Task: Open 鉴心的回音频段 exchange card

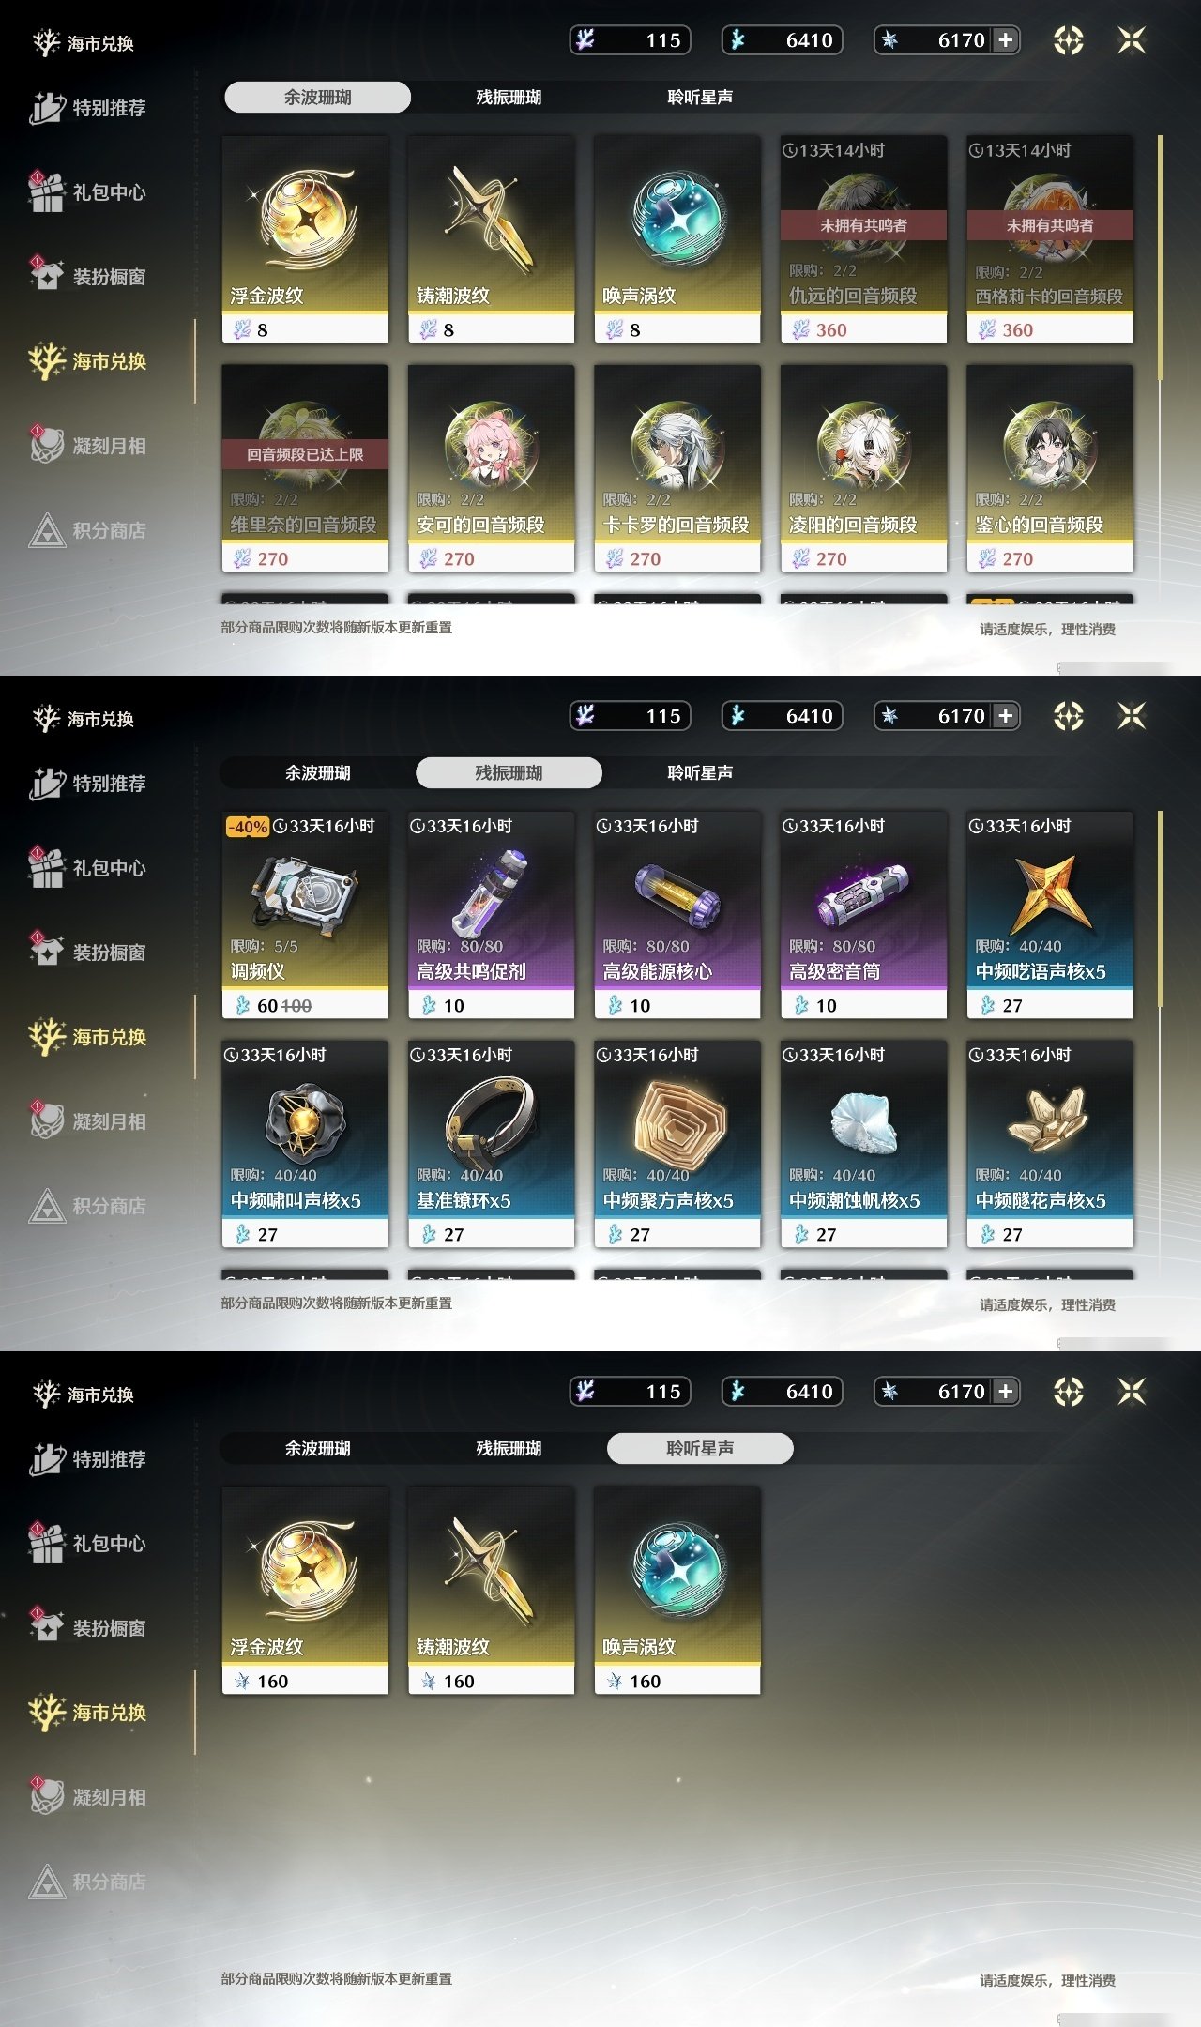Action: point(1050,468)
